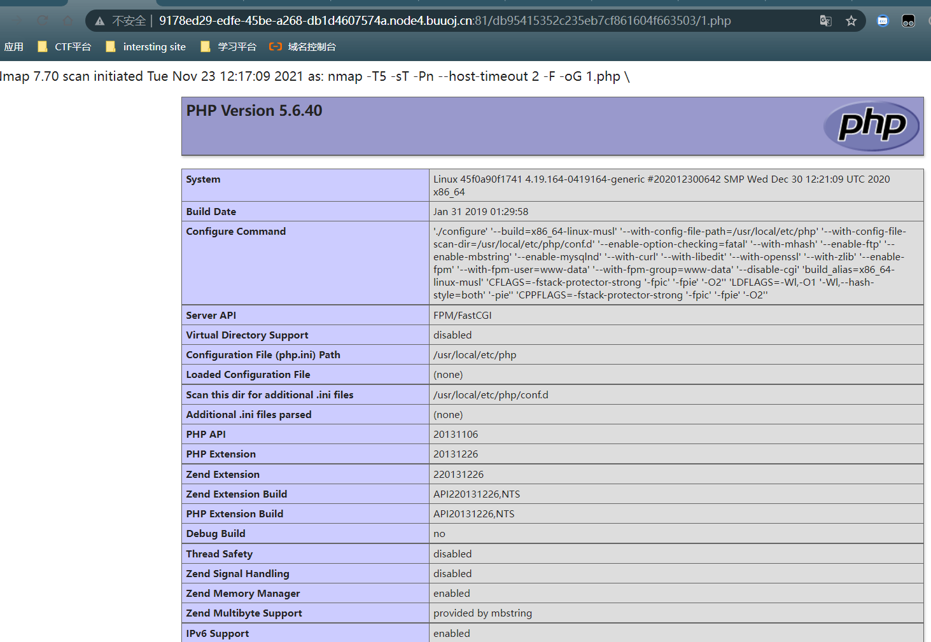This screenshot has width=931, height=642.
Task: Click the home button in browser toolbar
Action: [68, 21]
